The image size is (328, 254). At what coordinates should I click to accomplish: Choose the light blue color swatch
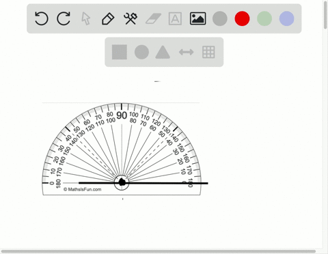click(x=286, y=18)
